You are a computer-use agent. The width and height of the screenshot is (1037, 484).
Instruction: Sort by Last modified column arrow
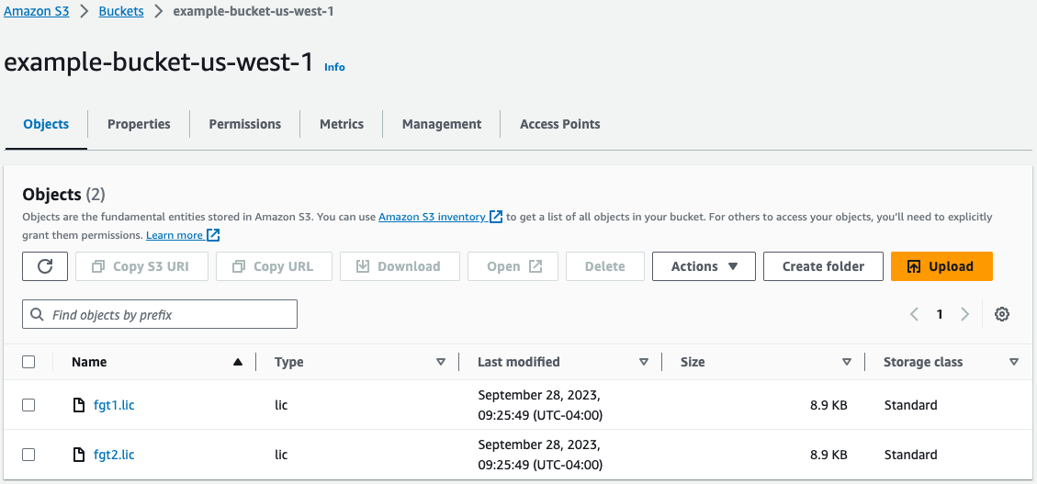pos(644,363)
